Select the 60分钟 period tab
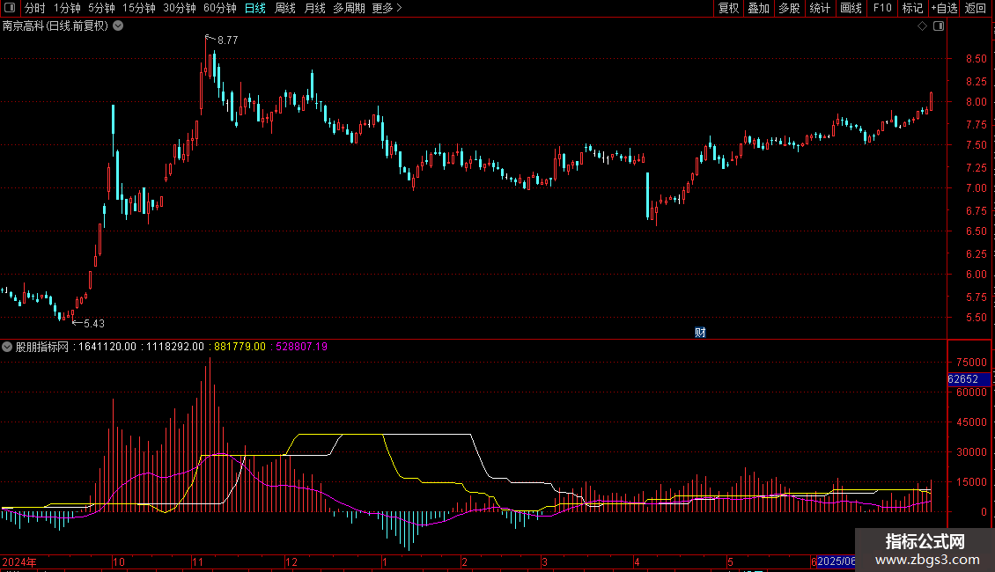995x572 pixels. click(x=220, y=8)
